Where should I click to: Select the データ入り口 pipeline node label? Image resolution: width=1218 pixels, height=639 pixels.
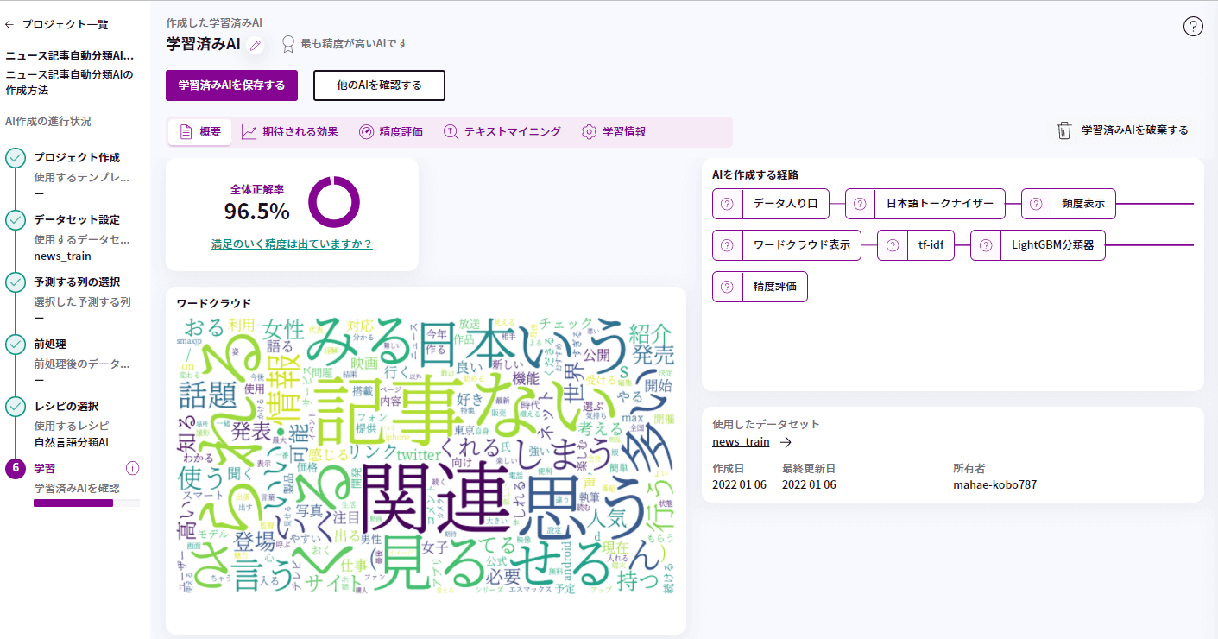click(786, 205)
